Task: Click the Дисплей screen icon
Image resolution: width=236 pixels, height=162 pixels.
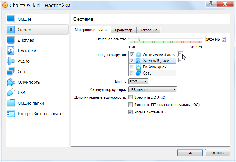Action: (x=11, y=40)
